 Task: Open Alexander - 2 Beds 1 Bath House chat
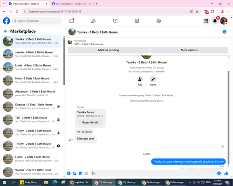coord(32,93)
